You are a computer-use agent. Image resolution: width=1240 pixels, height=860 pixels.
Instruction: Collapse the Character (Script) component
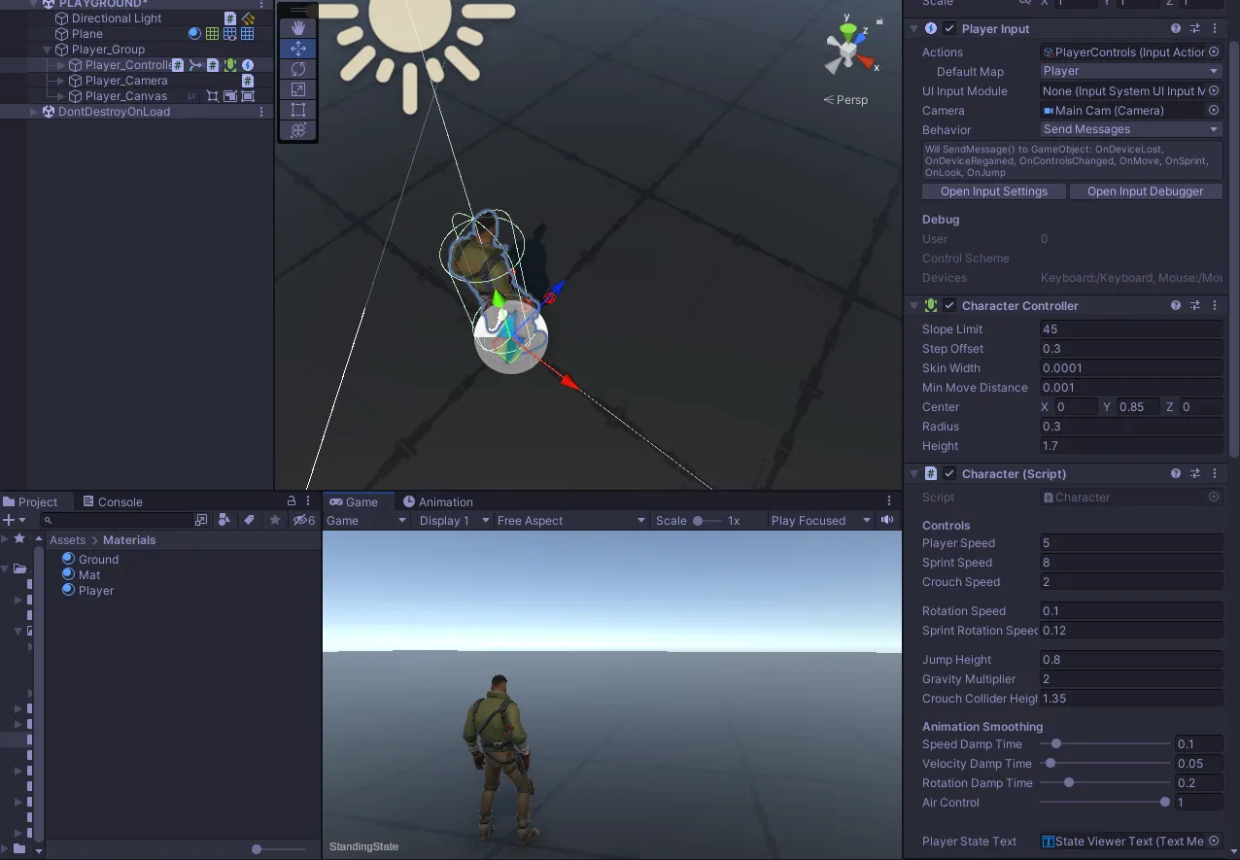[x=913, y=473]
